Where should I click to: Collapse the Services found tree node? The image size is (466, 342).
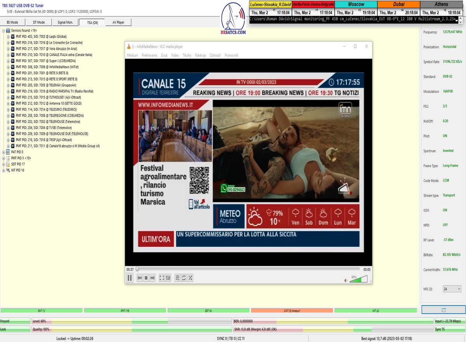[x=3, y=30]
